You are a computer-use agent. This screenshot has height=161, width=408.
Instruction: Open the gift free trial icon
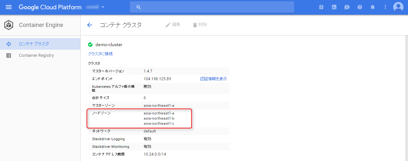[321, 7]
